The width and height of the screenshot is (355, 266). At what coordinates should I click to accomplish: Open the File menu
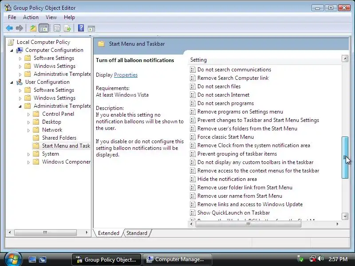coord(12,17)
